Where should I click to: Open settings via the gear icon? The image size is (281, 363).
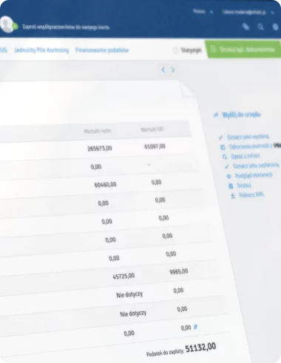(x=276, y=27)
